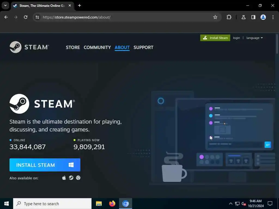
Task: Go back with browser back arrow
Action: pyautogui.click(x=6, y=17)
